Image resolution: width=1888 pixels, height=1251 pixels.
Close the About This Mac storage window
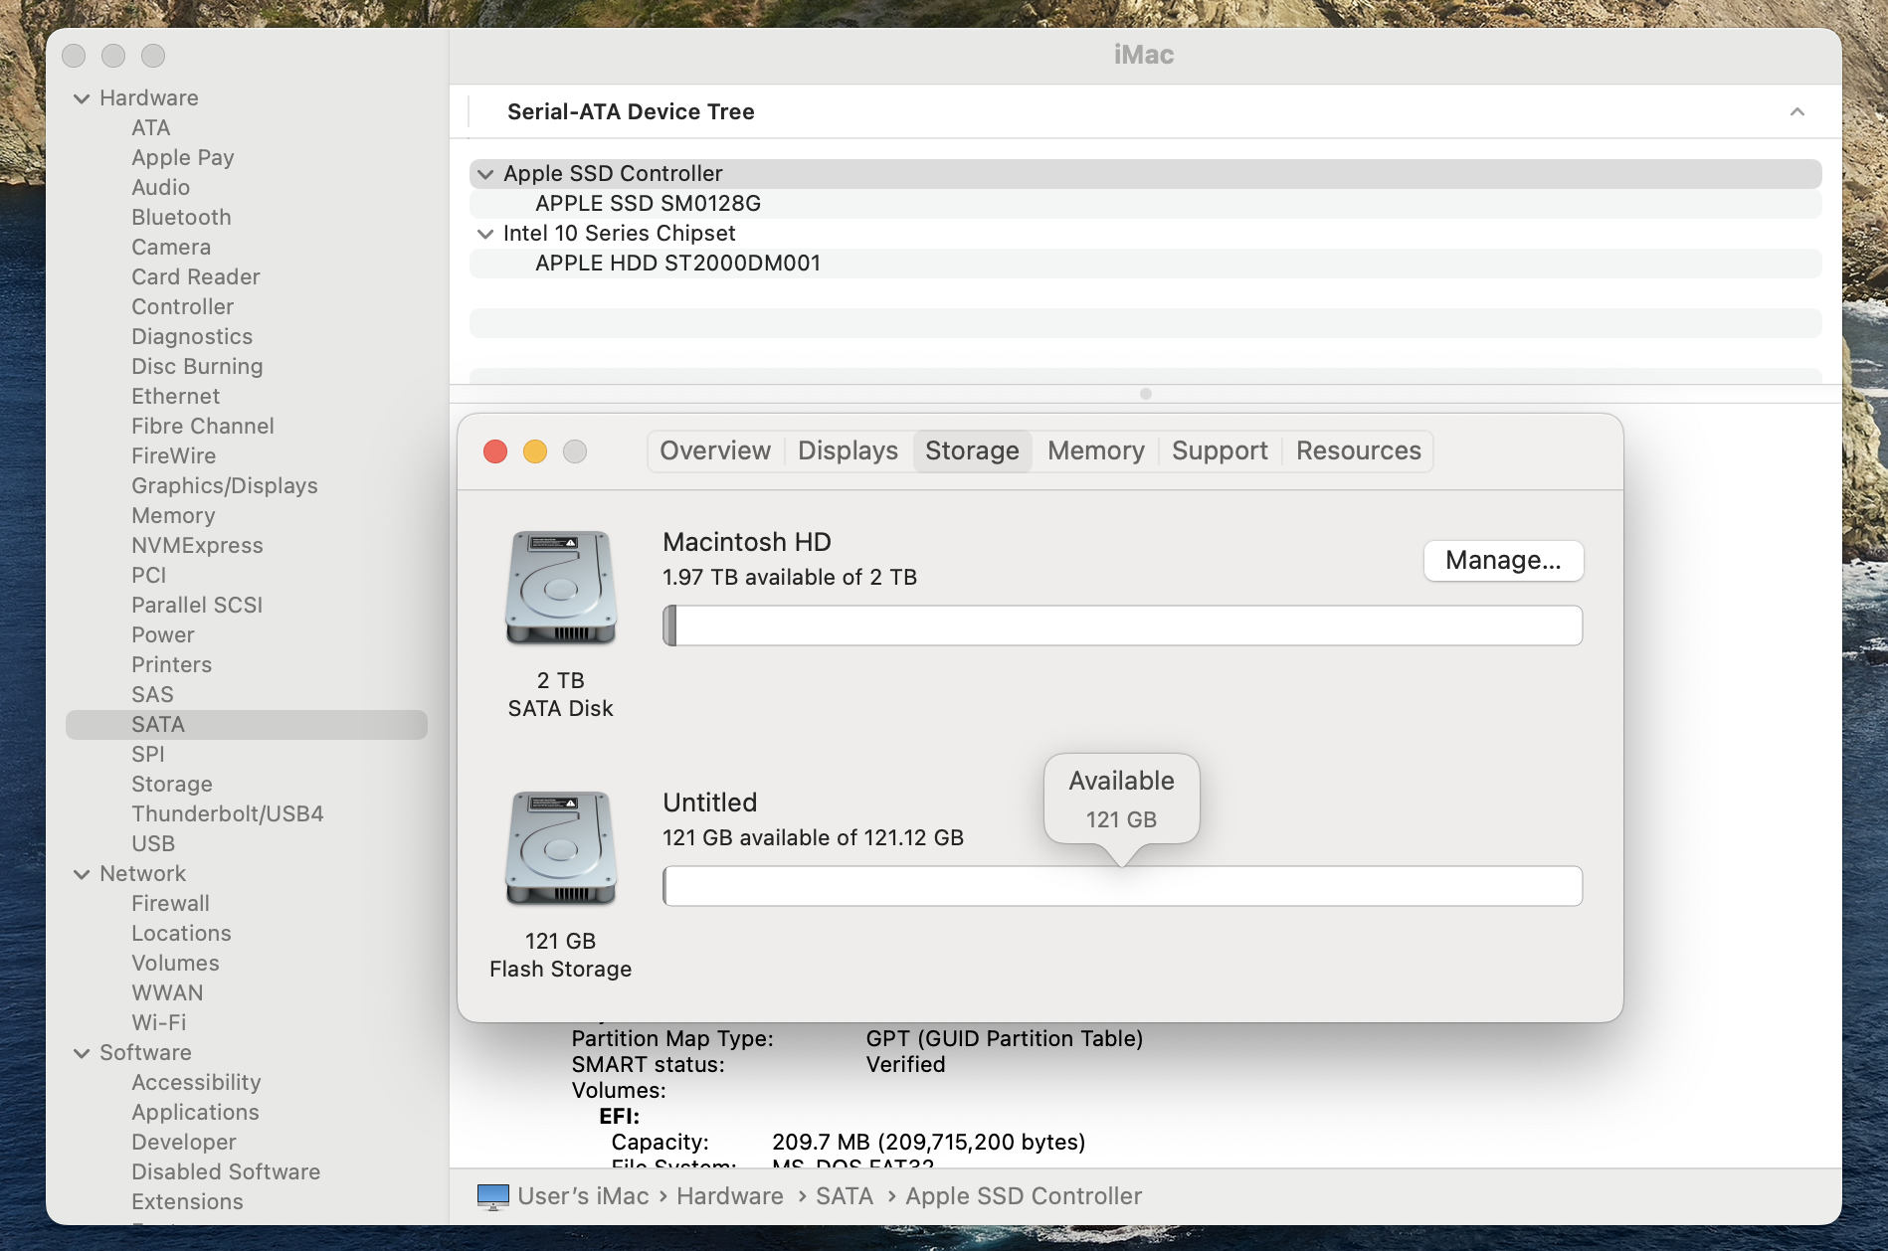click(x=495, y=451)
